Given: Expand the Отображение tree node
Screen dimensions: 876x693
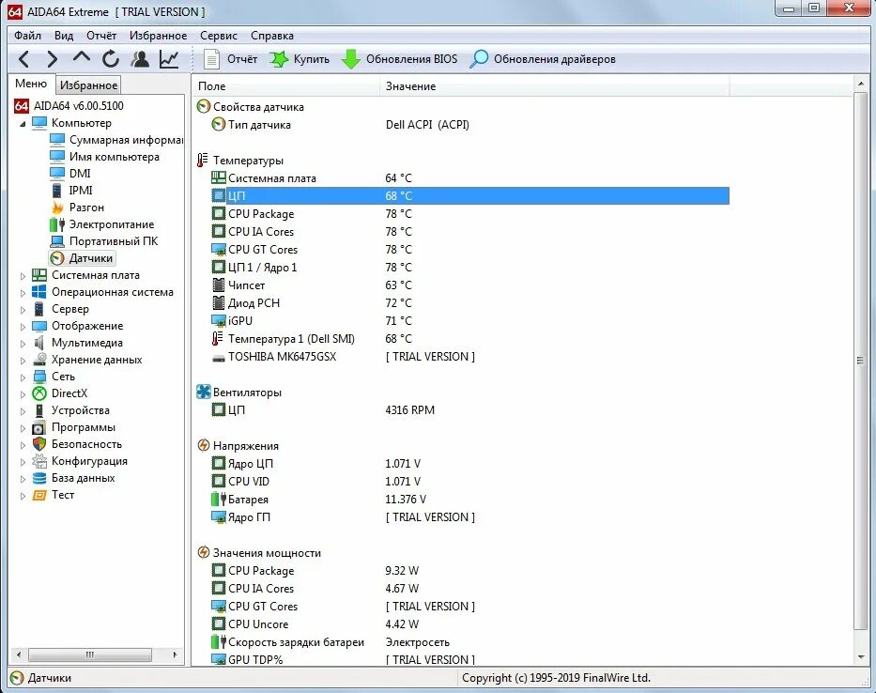Looking at the screenshot, I should click(x=23, y=327).
